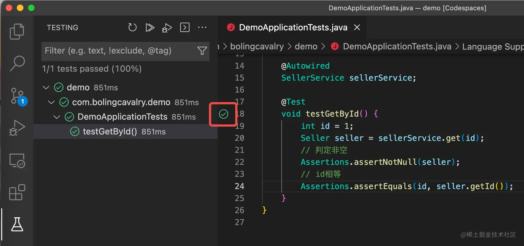The image size is (524, 246).
Task: Open Testing panel more actions menu
Action: (x=202, y=27)
